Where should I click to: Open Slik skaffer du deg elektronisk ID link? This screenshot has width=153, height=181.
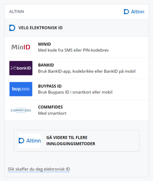point(39,169)
